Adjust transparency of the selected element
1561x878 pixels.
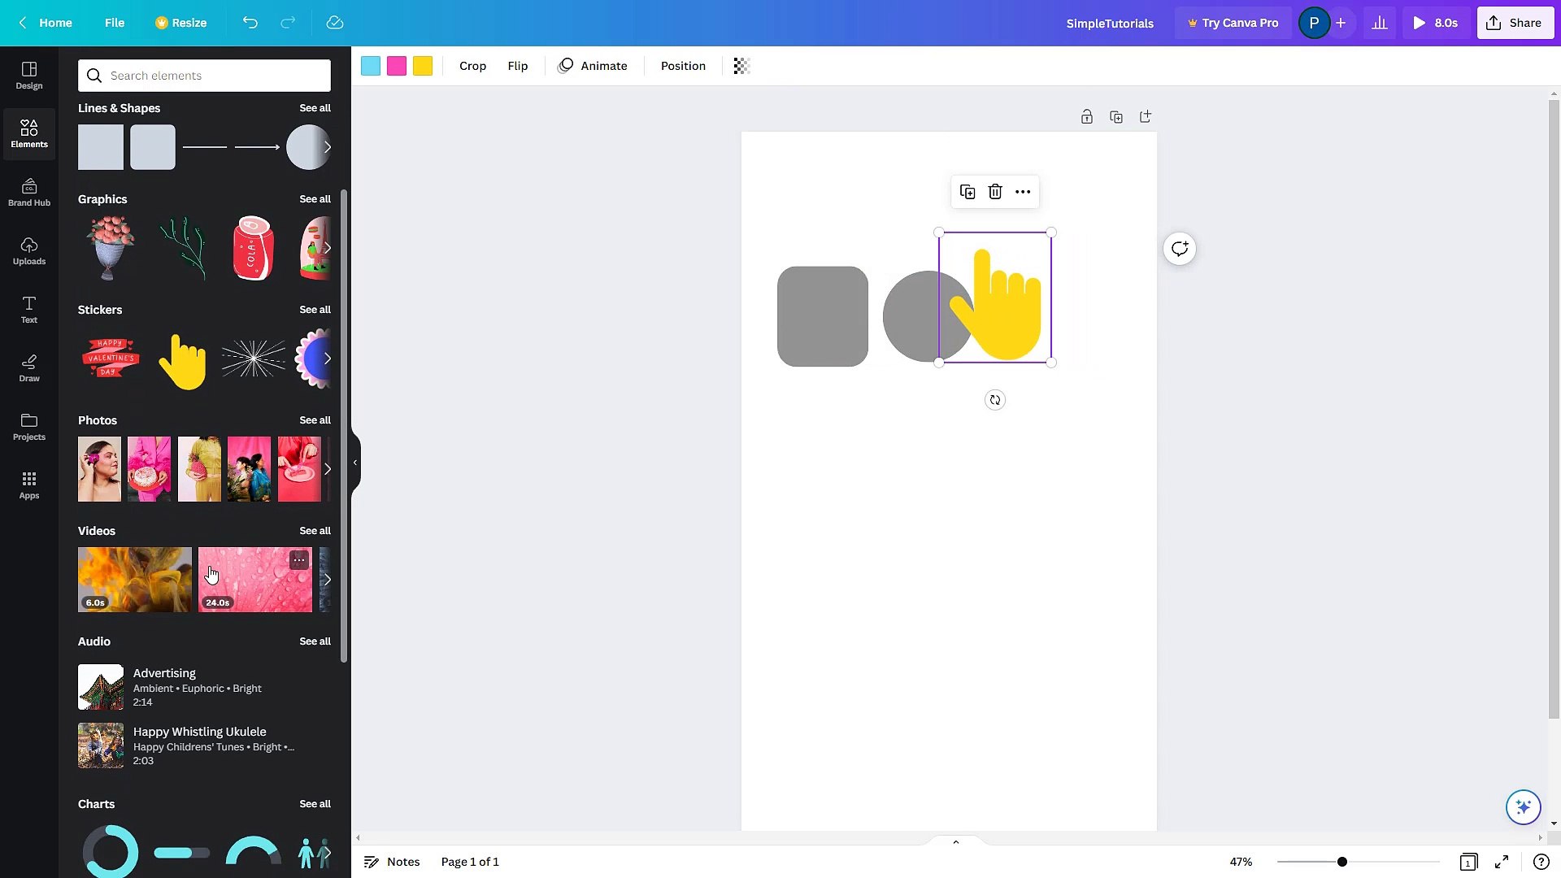740,66
